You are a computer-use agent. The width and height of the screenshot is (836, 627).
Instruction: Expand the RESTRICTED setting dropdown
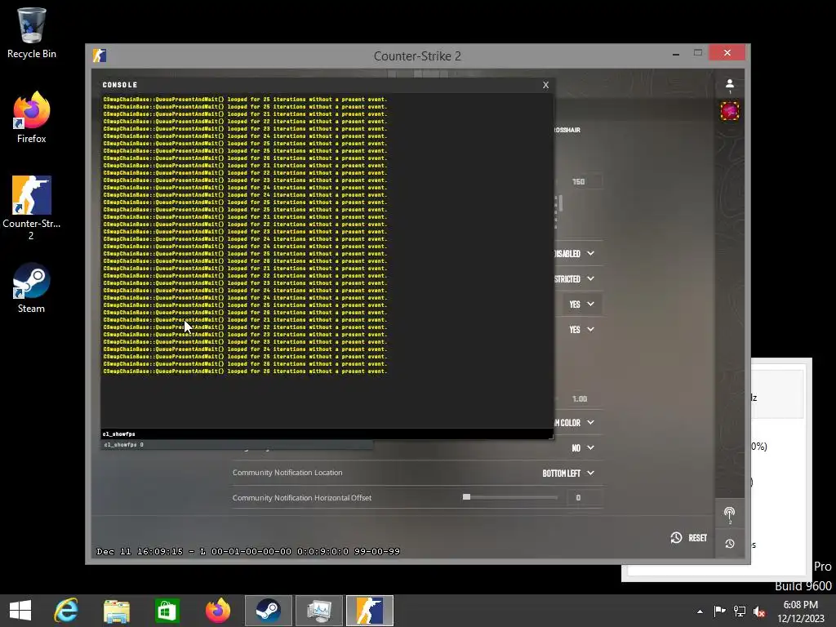[x=574, y=279]
